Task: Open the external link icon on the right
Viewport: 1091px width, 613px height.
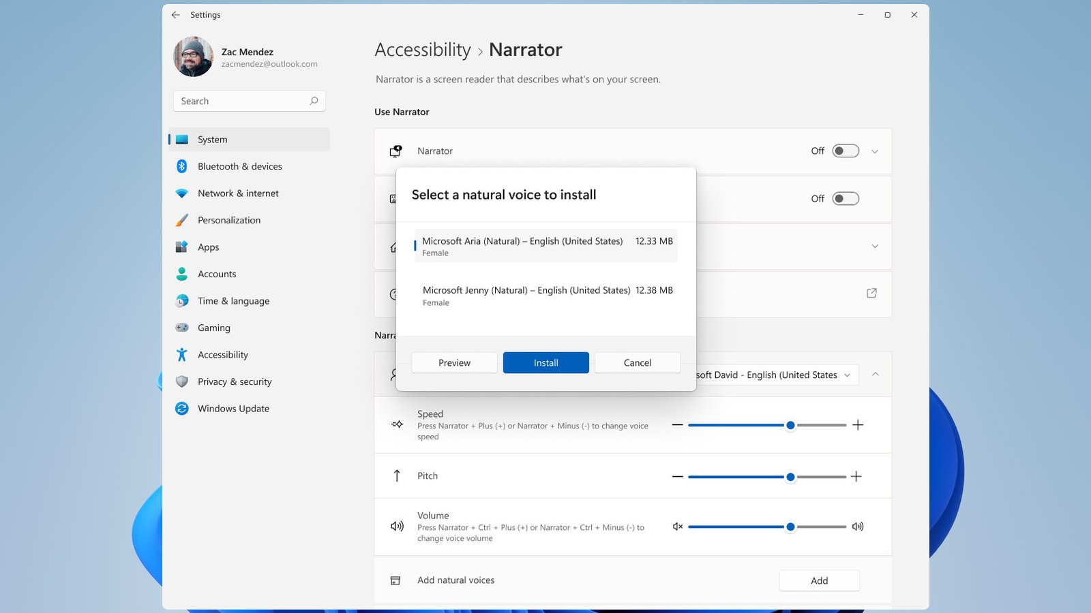Action: (x=871, y=294)
